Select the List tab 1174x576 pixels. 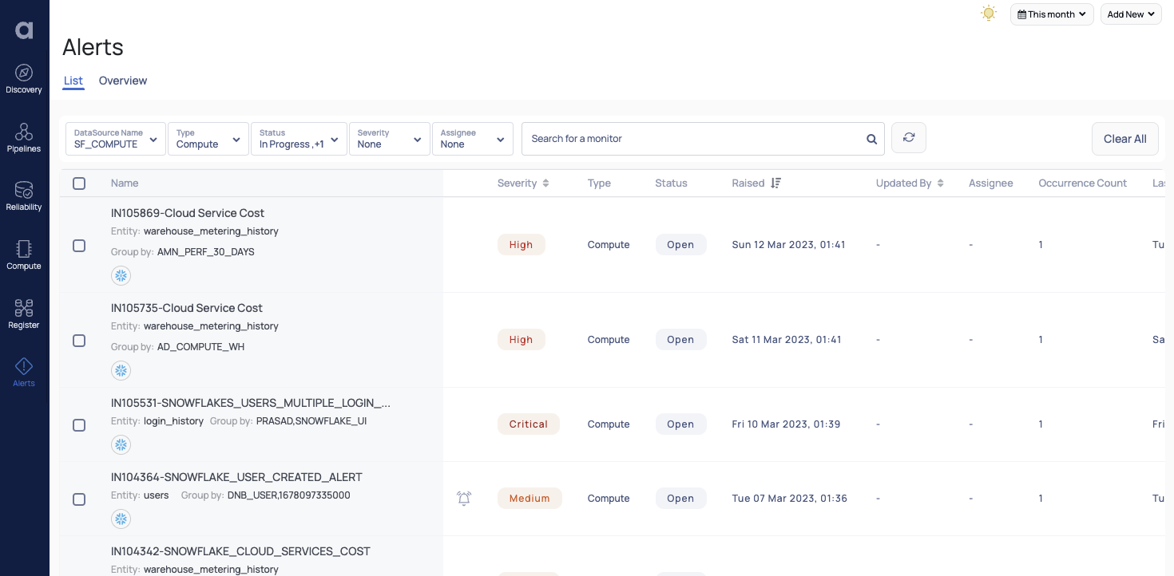pyautogui.click(x=73, y=81)
